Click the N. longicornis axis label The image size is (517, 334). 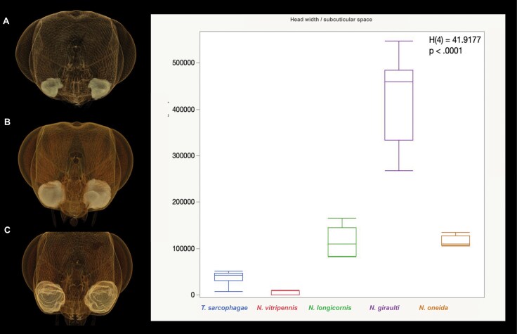(x=329, y=308)
